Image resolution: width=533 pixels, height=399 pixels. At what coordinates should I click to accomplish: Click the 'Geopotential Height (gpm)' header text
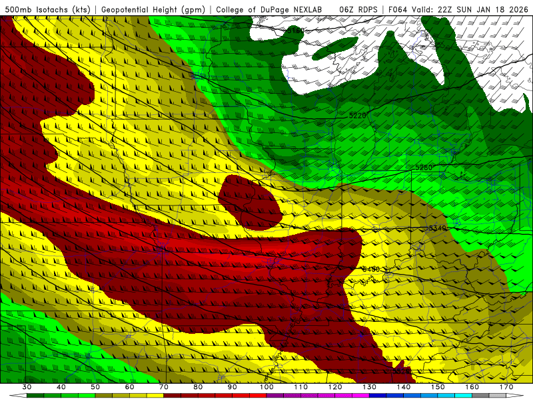pyautogui.click(x=154, y=9)
